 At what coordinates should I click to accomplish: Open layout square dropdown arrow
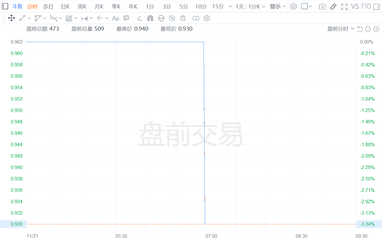tap(311, 6)
